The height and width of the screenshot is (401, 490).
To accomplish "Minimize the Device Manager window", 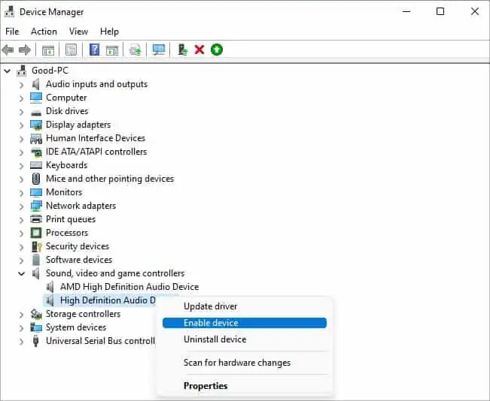I will [x=406, y=11].
